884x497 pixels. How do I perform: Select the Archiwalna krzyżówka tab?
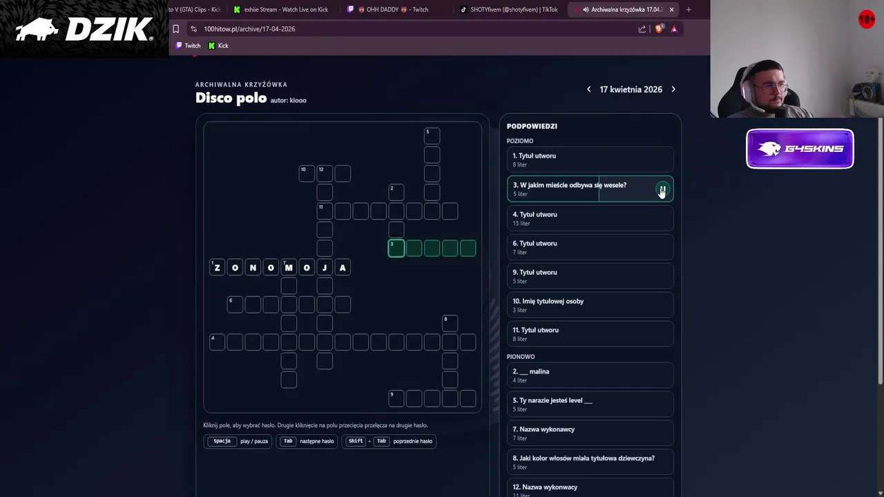point(622,10)
